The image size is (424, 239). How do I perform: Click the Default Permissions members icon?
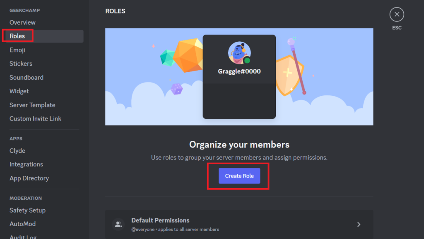118,224
